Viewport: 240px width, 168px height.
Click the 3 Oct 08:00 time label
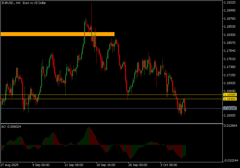tap(169, 165)
